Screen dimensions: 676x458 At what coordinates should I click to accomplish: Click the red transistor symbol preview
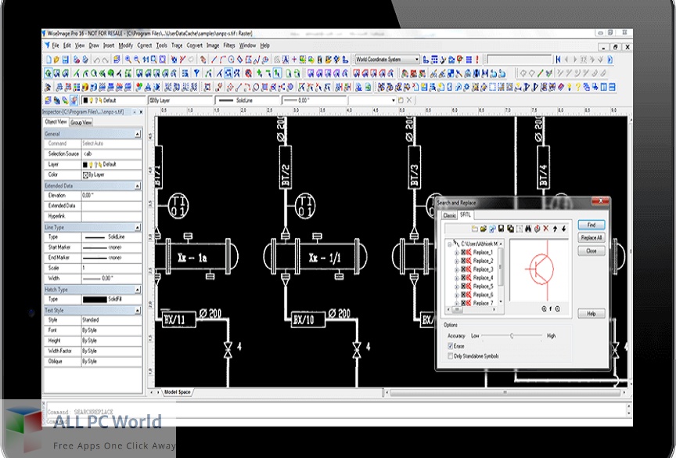pyautogui.click(x=539, y=270)
